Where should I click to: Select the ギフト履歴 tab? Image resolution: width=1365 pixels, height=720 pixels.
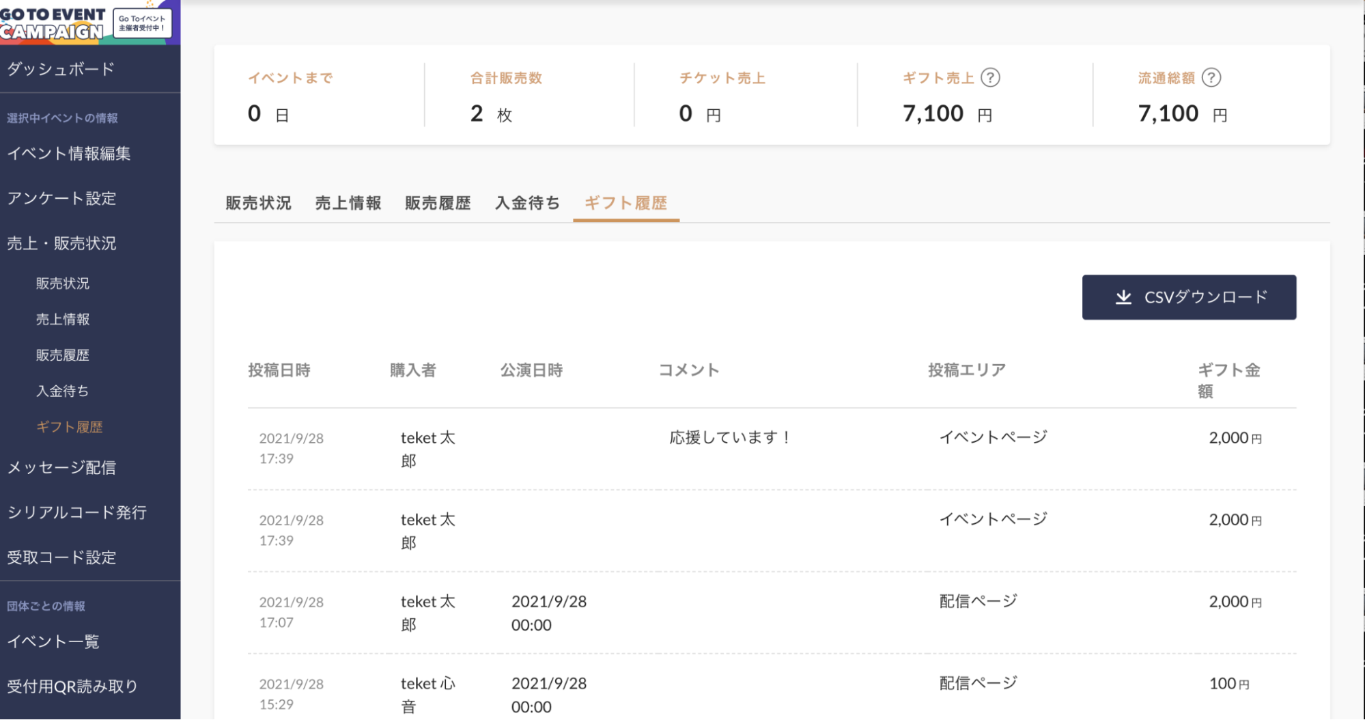point(625,203)
